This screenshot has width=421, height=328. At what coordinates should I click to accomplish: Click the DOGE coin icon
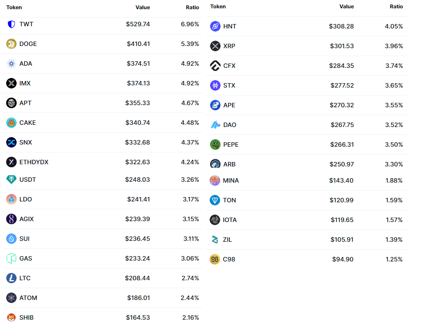[x=11, y=44]
